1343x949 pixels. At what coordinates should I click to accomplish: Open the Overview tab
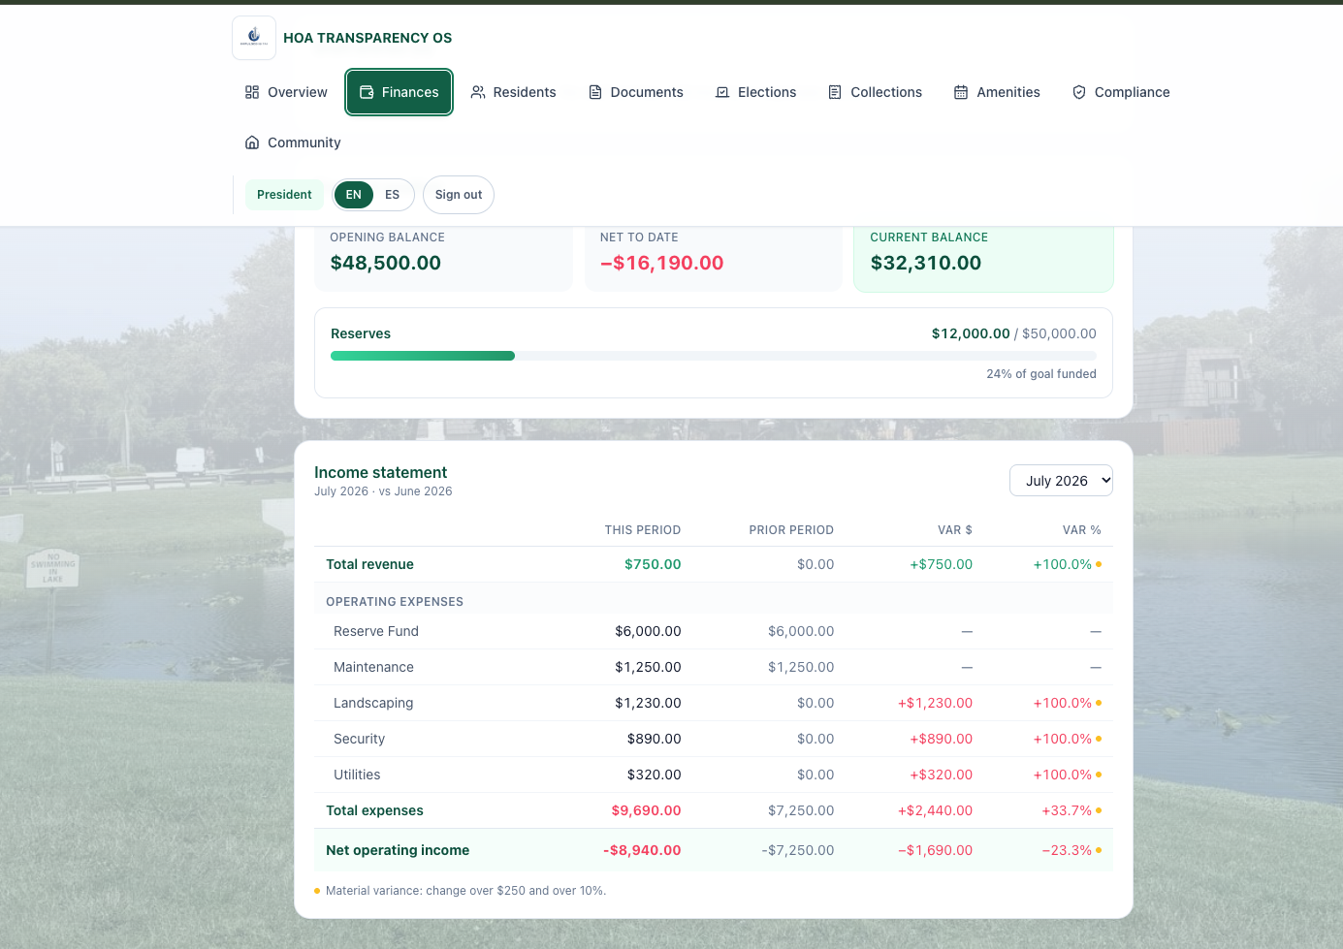[286, 92]
